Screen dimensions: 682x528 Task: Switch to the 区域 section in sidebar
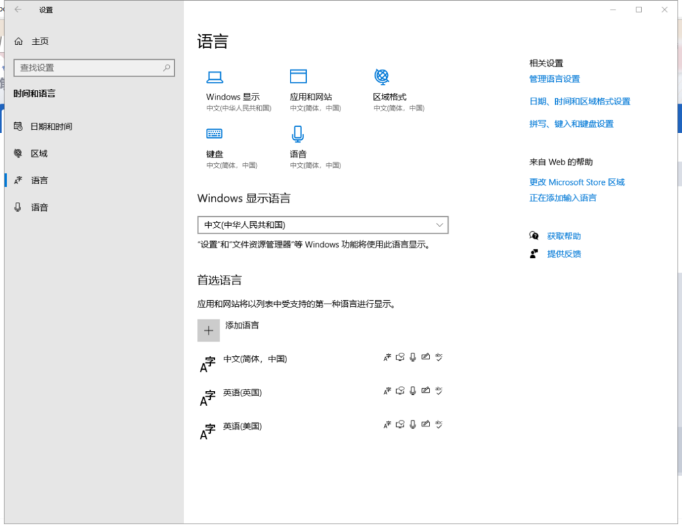click(x=41, y=153)
